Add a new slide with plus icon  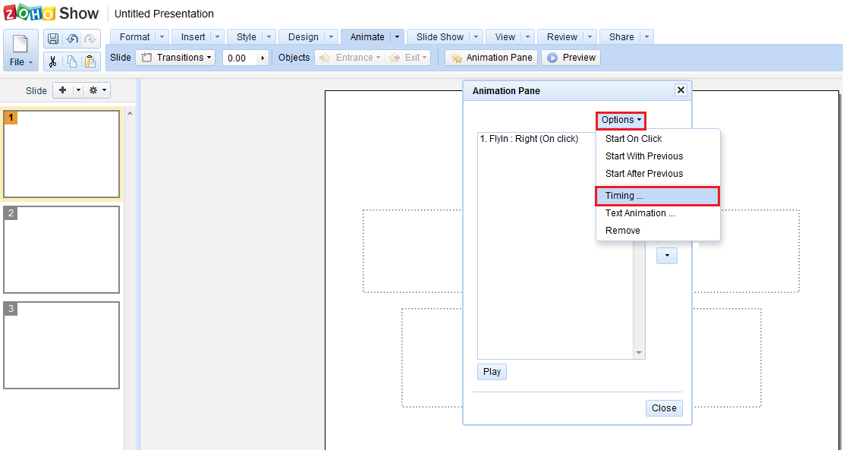click(x=62, y=90)
